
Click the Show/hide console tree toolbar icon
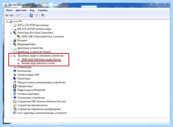click(x=18, y=15)
